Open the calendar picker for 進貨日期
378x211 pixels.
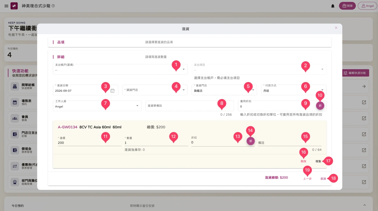[113, 90]
